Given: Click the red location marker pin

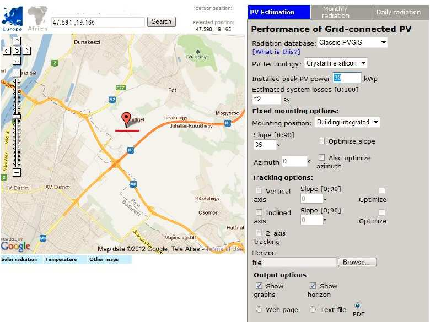Looking at the screenshot, I should tap(126, 119).
